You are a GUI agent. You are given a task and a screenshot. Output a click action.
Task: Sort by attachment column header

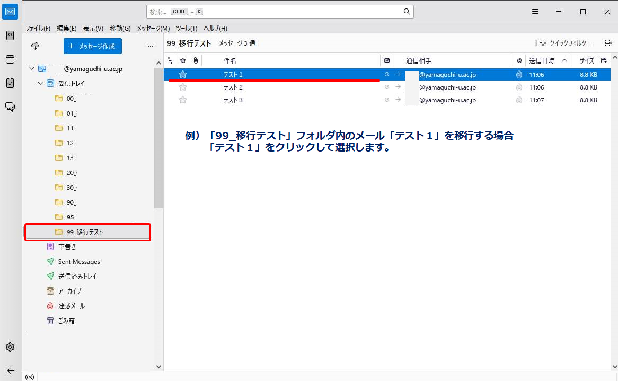[196, 61]
